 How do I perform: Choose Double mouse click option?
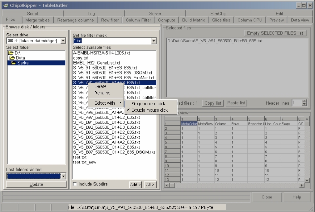[x=149, y=110]
